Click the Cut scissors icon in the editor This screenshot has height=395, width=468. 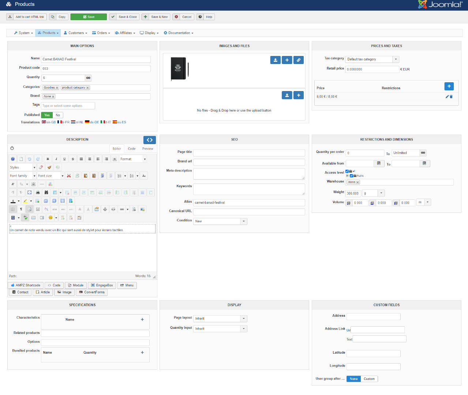click(x=69, y=176)
